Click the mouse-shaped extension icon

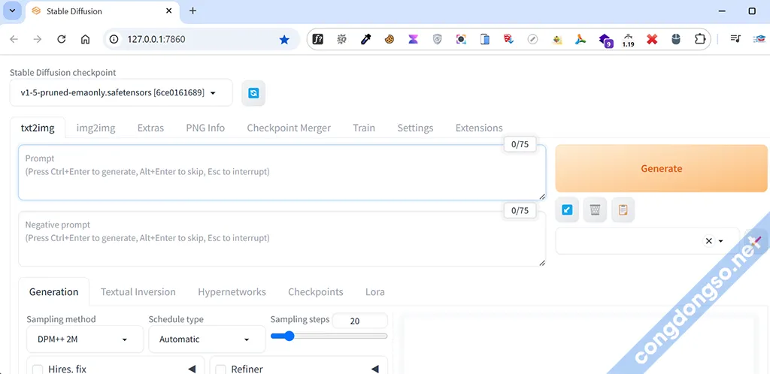click(x=676, y=39)
